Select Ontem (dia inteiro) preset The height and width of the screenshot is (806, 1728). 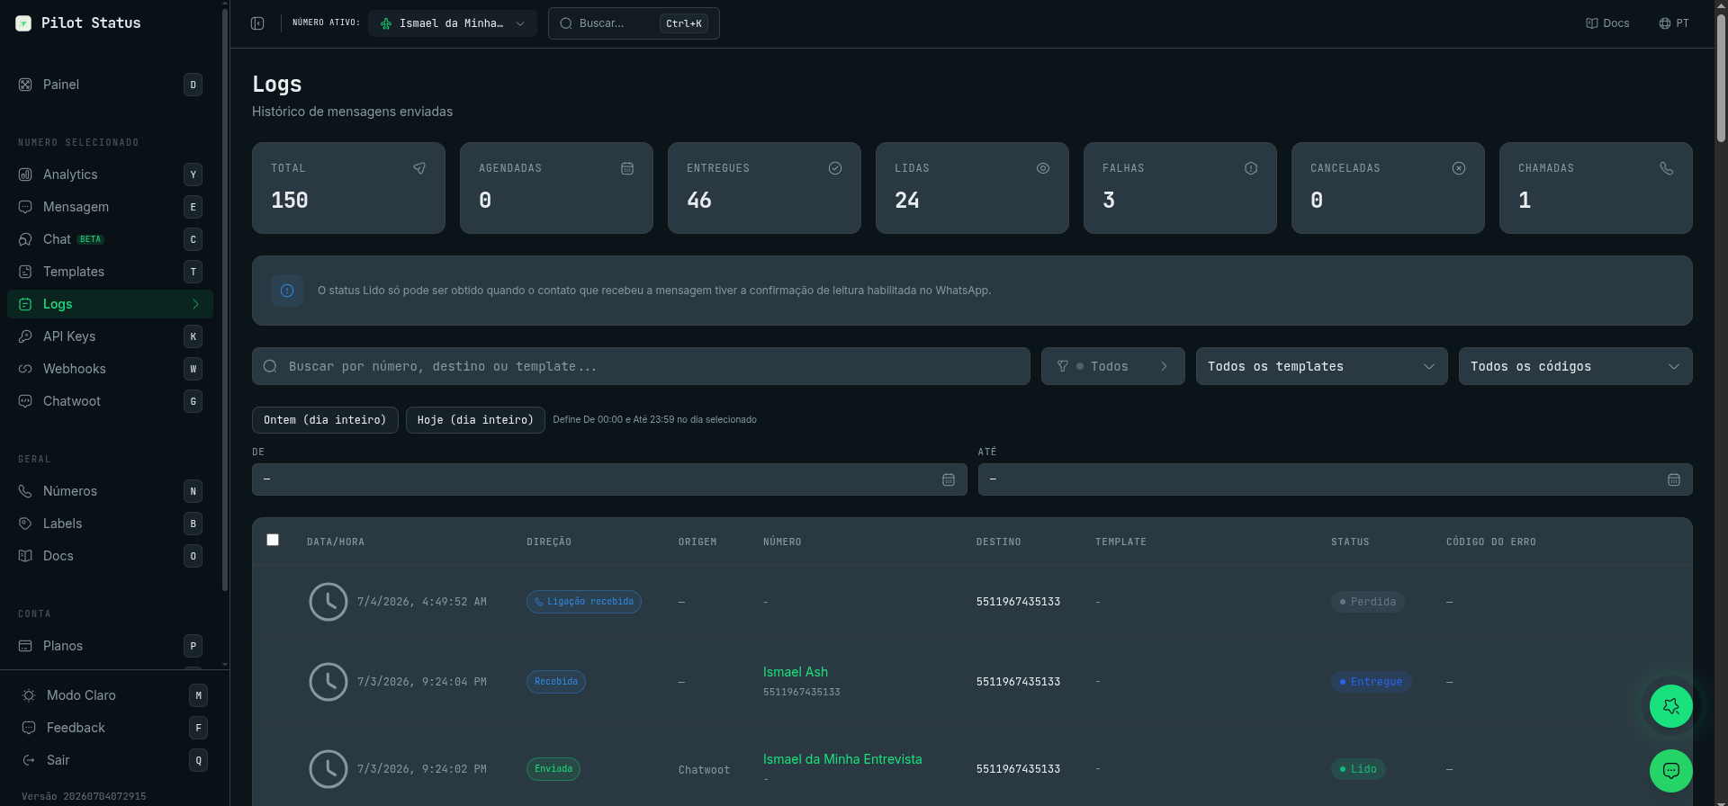(325, 420)
